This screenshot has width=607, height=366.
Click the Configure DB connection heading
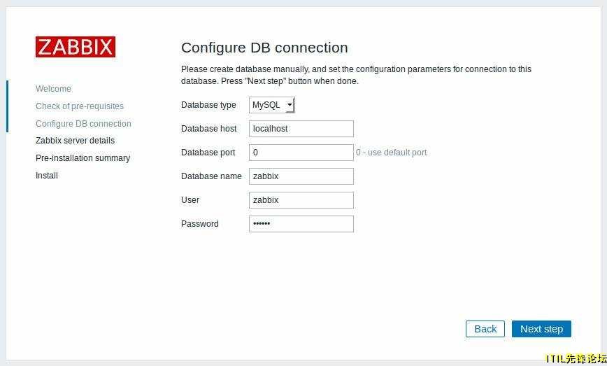(264, 48)
